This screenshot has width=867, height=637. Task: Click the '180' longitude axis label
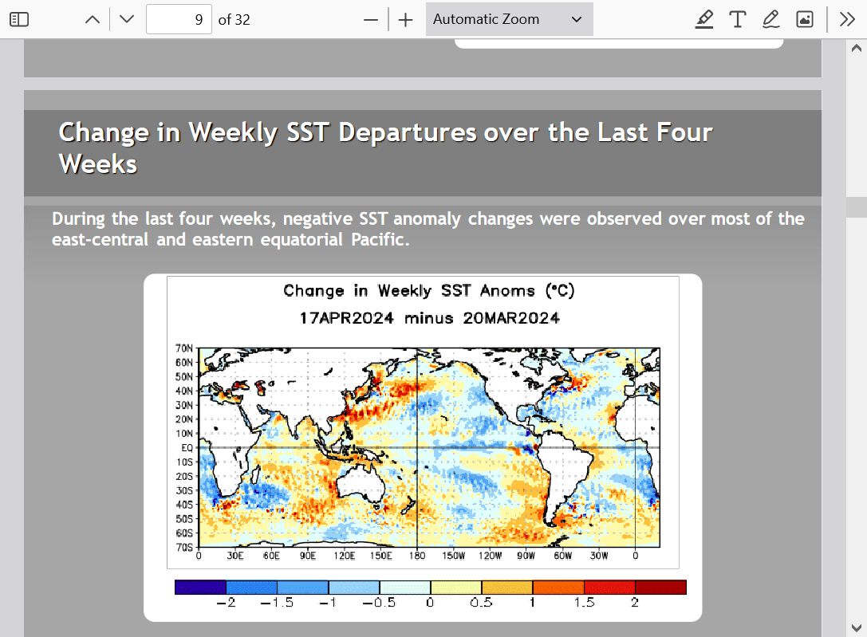pyautogui.click(x=417, y=556)
